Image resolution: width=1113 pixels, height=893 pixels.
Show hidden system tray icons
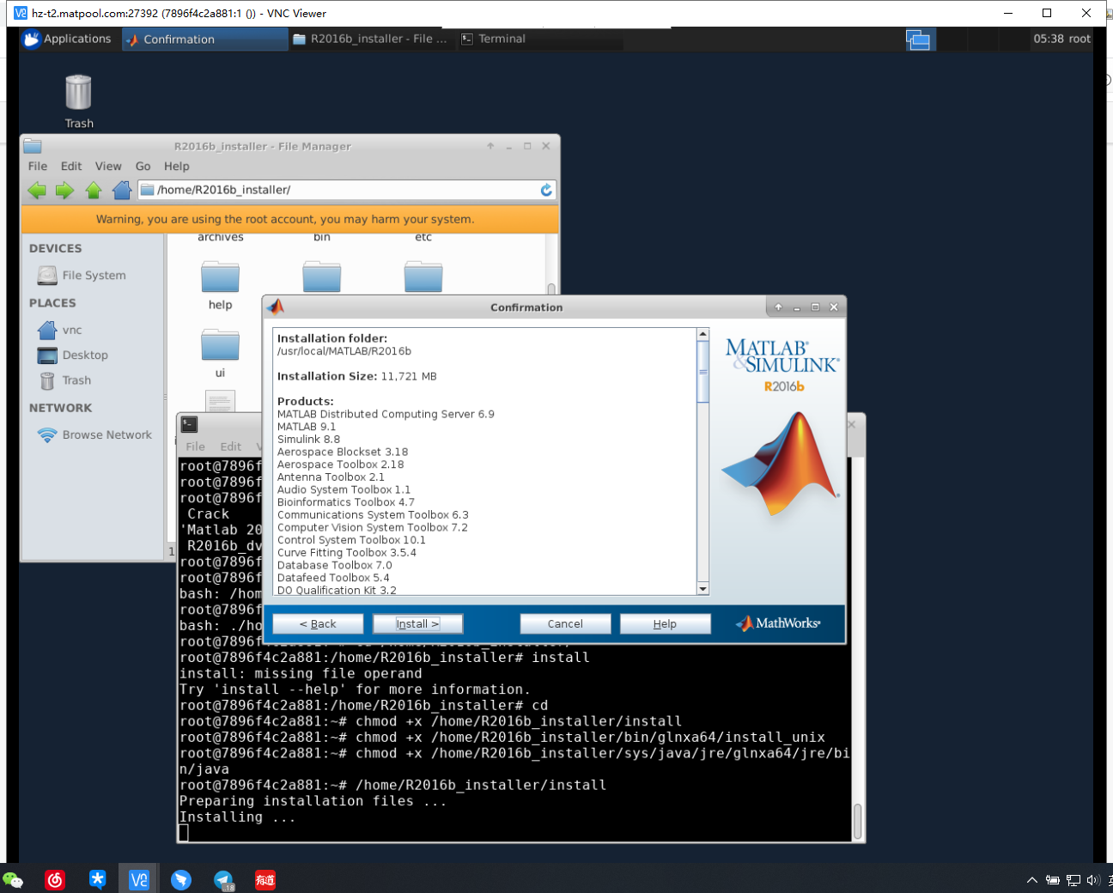coord(1032,880)
